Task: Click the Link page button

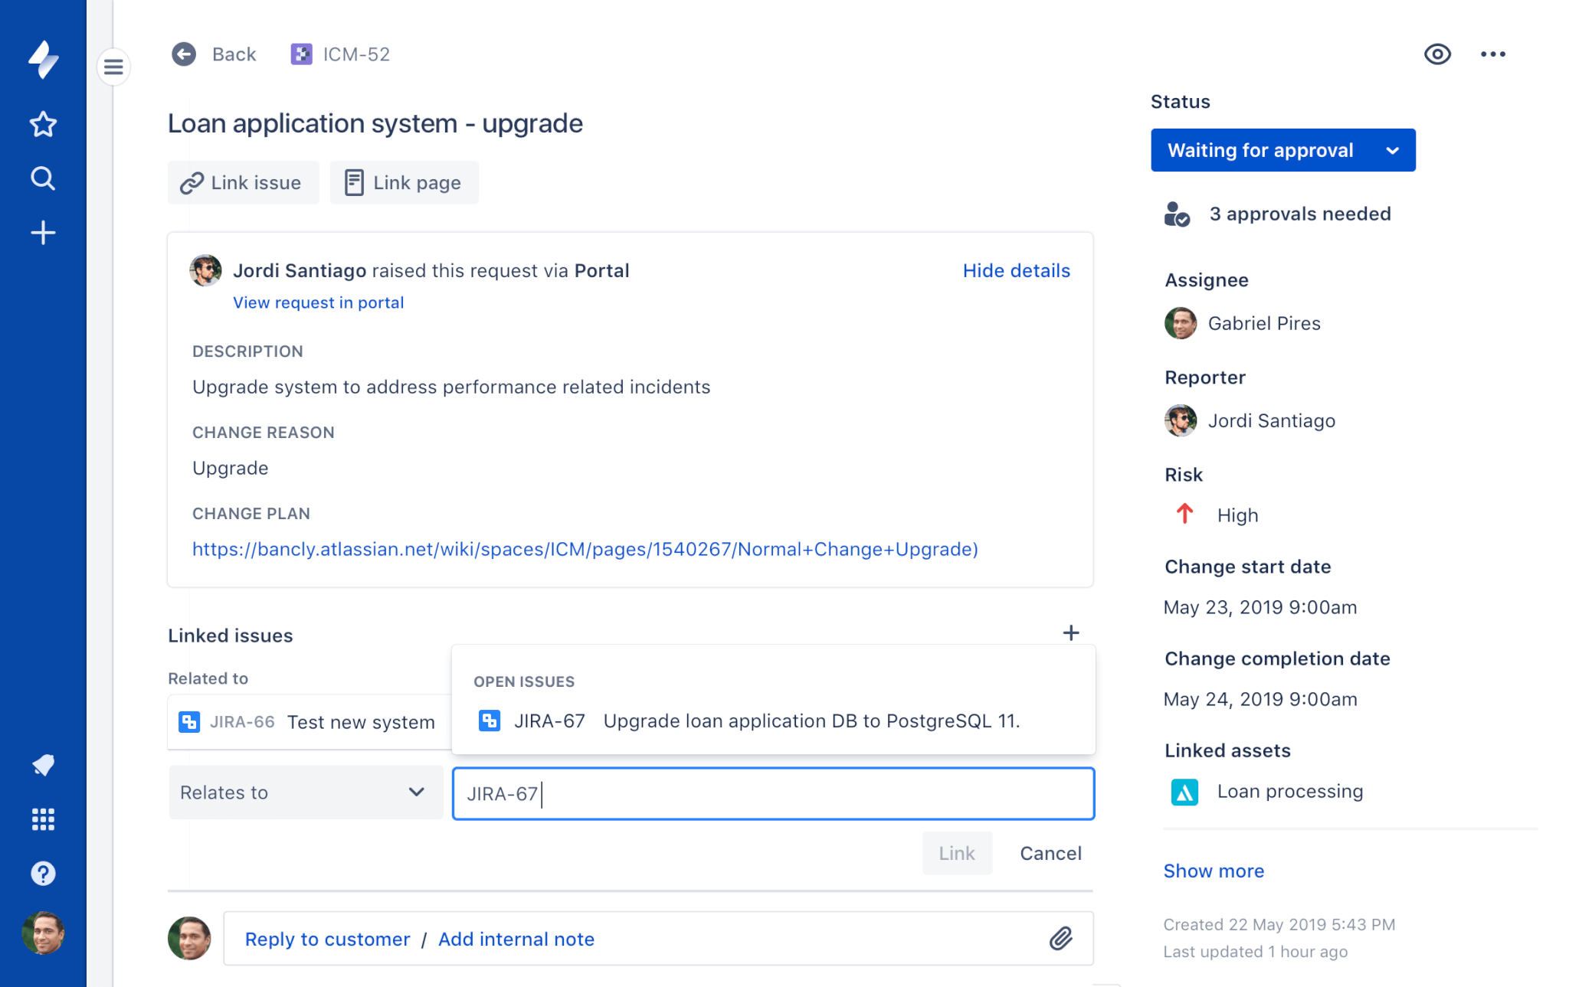Action: 403,182
